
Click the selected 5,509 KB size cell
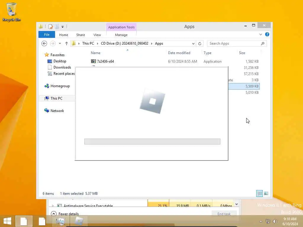[252, 86]
